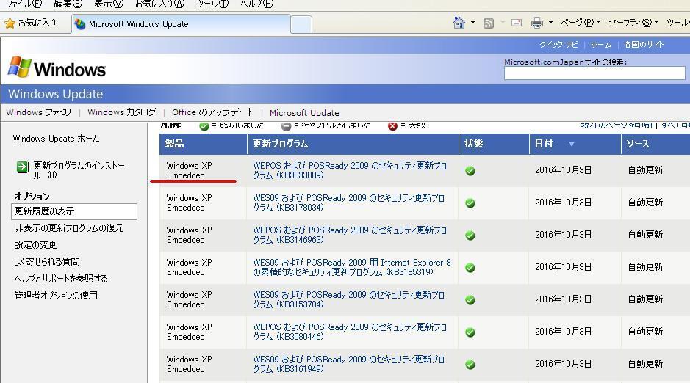This screenshot has height=383, width=690.
Task: Click success status icon for KB3033889
Action: [470, 171]
